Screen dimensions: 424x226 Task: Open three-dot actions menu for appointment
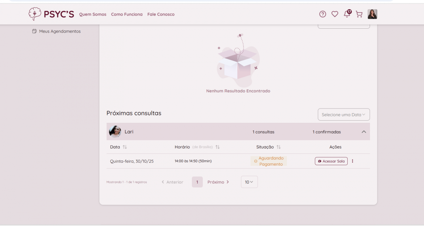pos(352,161)
